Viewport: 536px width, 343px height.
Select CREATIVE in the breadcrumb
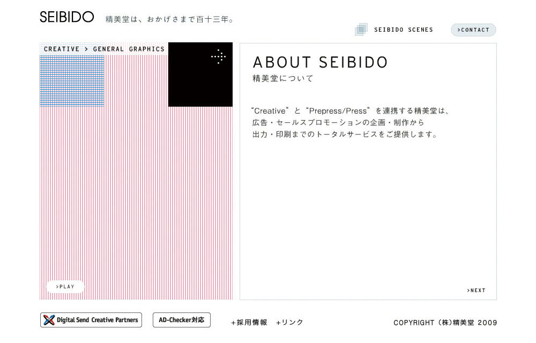coord(62,49)
